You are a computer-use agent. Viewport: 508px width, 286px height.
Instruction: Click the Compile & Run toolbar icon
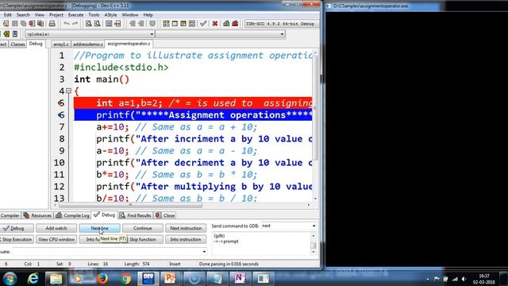[x=183, y=24]
